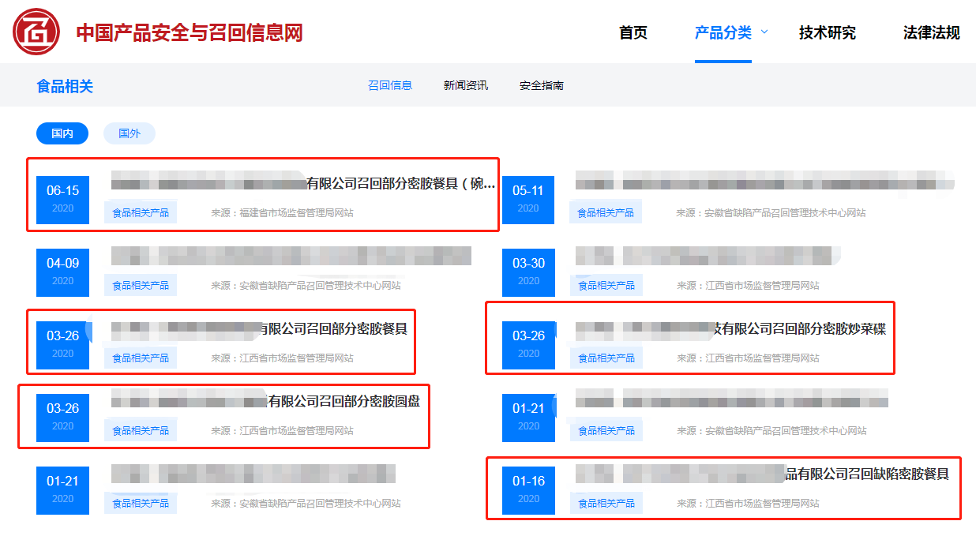Open the 首页 navigation menu item
Viewport: 976px width, 536px height.
(633, 32)
